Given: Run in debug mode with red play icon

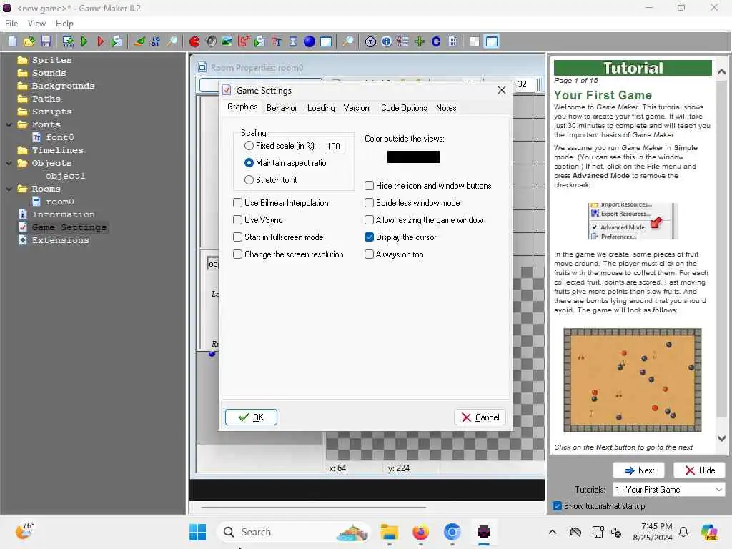Looking at the screenshot, I should click(x=100, y=41).
